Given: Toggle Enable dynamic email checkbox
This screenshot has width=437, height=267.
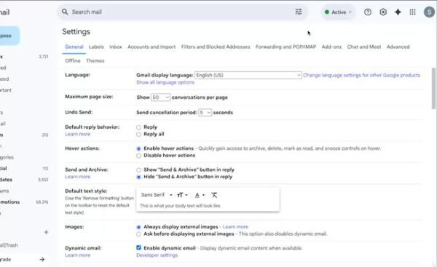Looking at the screenshot, I should pos(138,247).
